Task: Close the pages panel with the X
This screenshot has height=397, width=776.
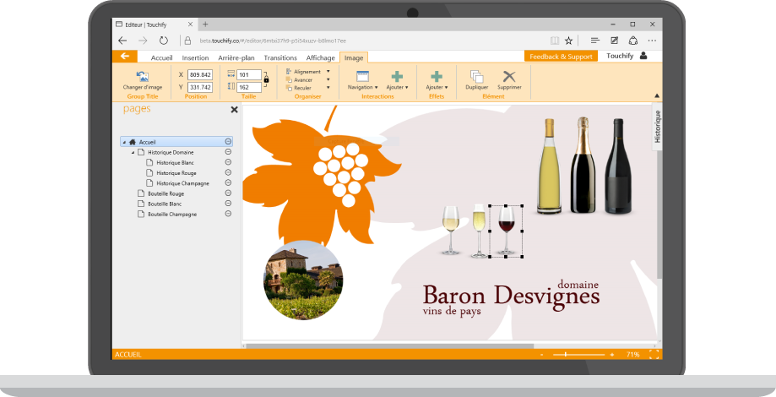Action: pos(234,110)
